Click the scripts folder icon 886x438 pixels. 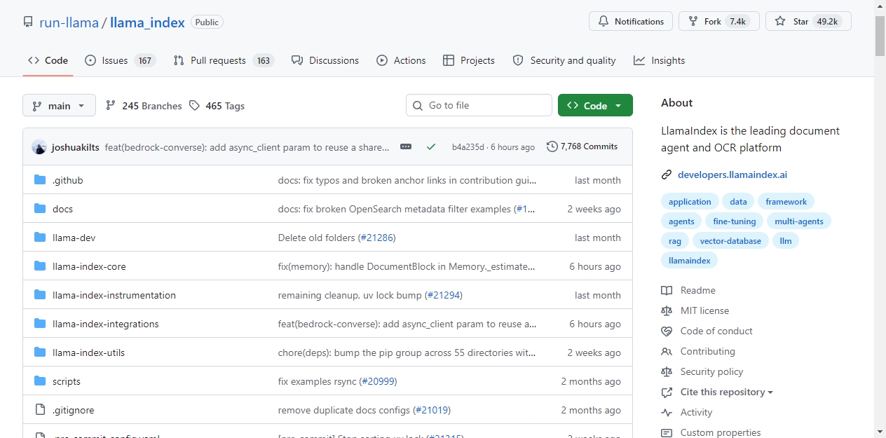40,381
